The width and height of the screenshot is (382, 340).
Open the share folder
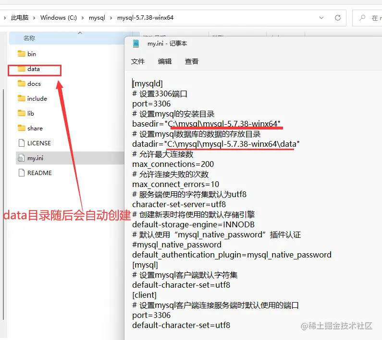[30, 128]
